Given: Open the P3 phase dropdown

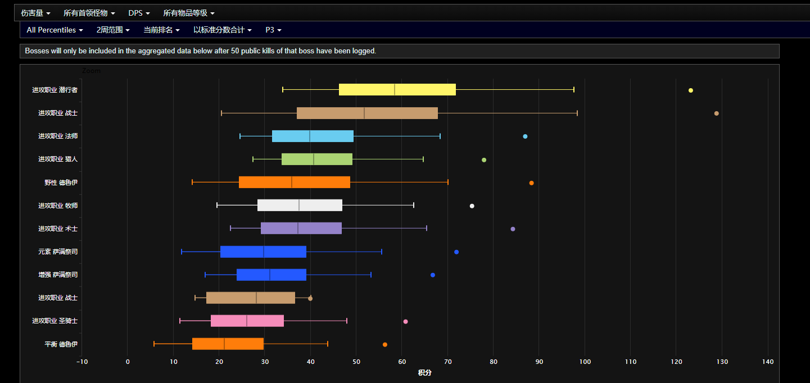Looking at the screenshot, I should tap(273, 30).
